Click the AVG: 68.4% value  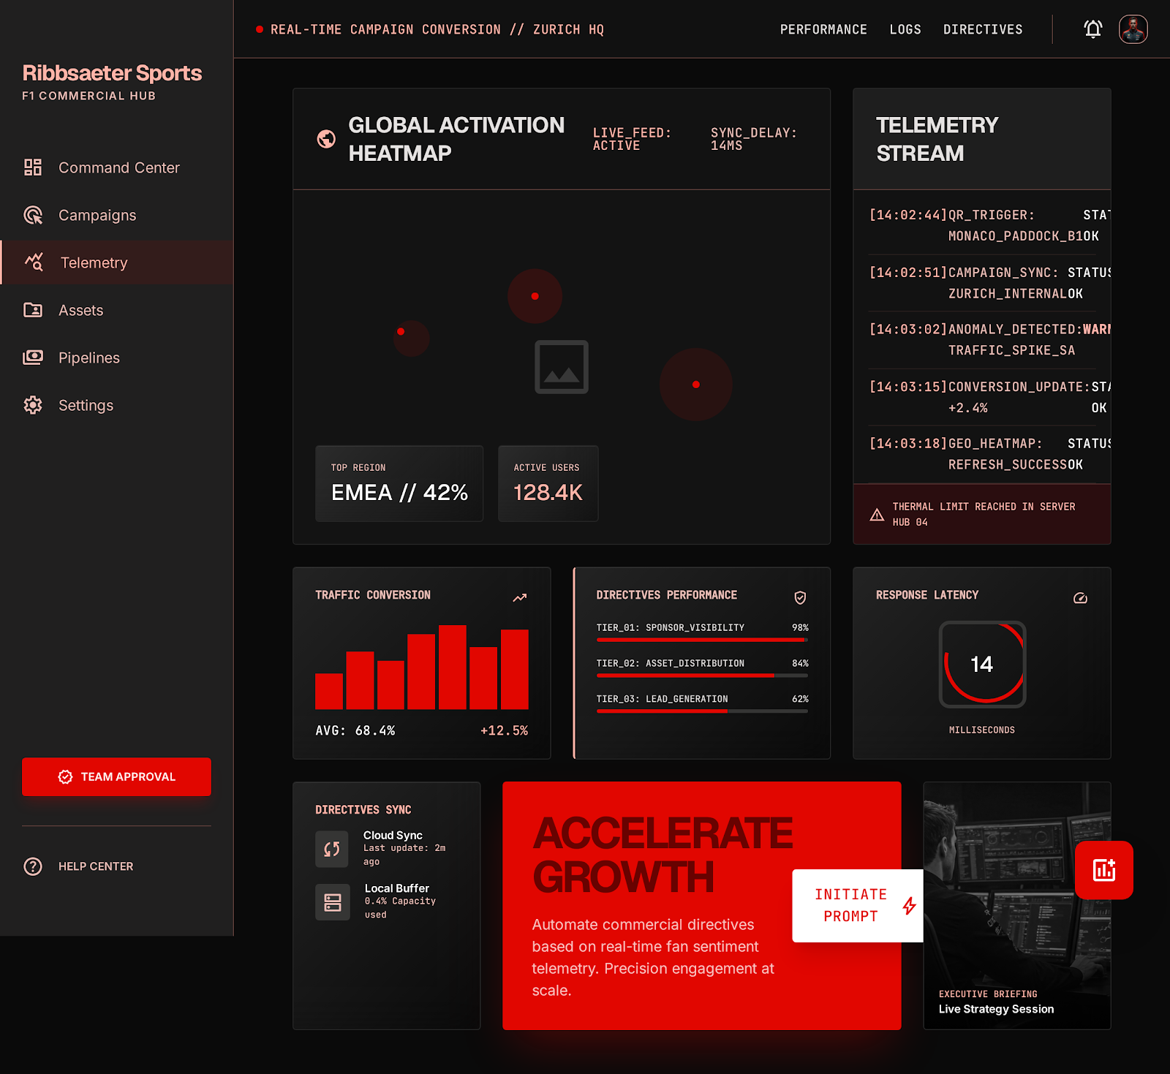click(355, 730)
